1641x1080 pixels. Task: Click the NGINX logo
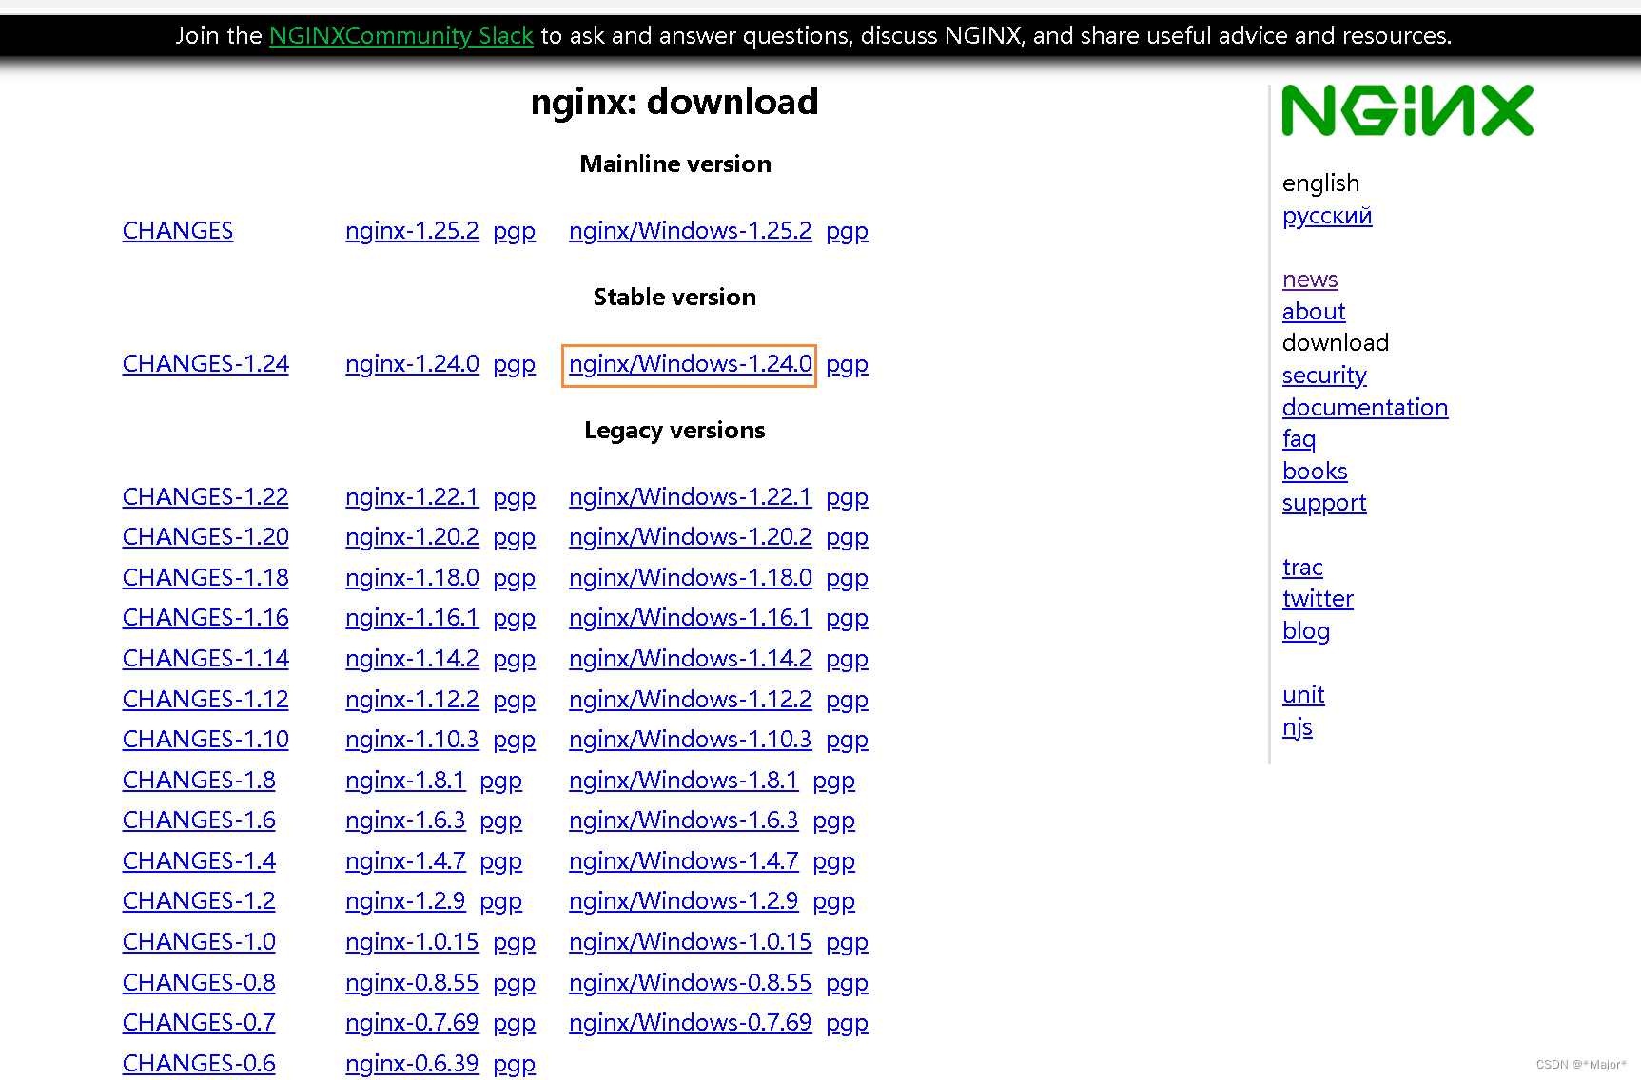[x=1407, y=110]
